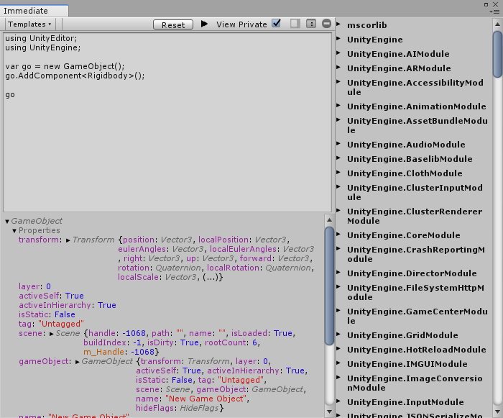Toggle the View Private checkbox
Viewport: 503px width, 418px height.
(x=276, y=24)
